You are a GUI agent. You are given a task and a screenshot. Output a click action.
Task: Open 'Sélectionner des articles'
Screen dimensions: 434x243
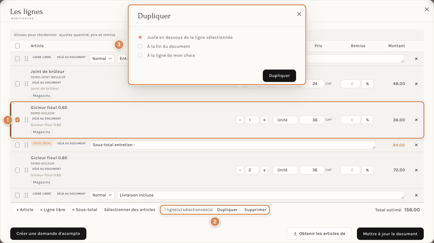point(130,210)
